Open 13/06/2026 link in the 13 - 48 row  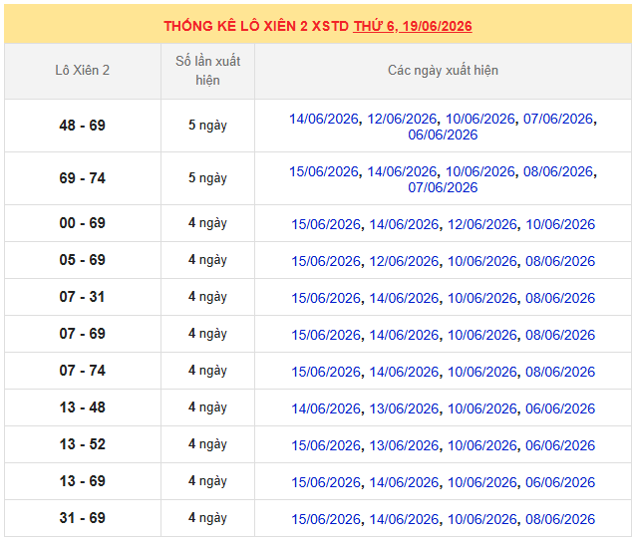(404, 408)
